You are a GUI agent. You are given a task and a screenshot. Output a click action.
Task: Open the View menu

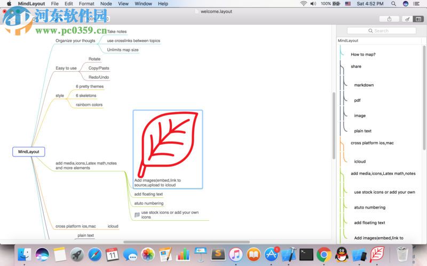[x=123, y=4]
